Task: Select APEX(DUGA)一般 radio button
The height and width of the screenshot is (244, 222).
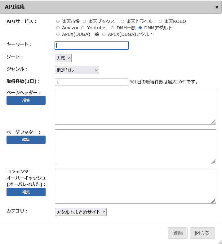Action: point(58,34)
